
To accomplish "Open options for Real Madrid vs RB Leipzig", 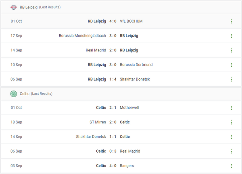I will tap(231, 50).
